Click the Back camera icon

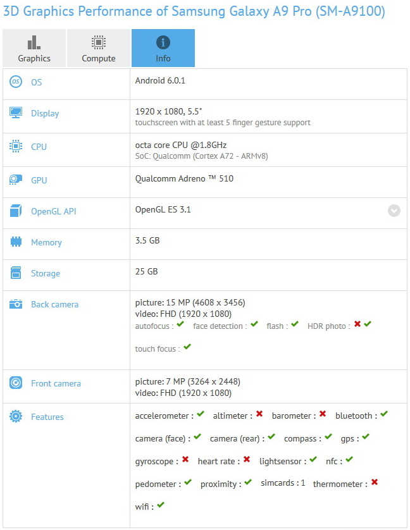pos(16,304)
